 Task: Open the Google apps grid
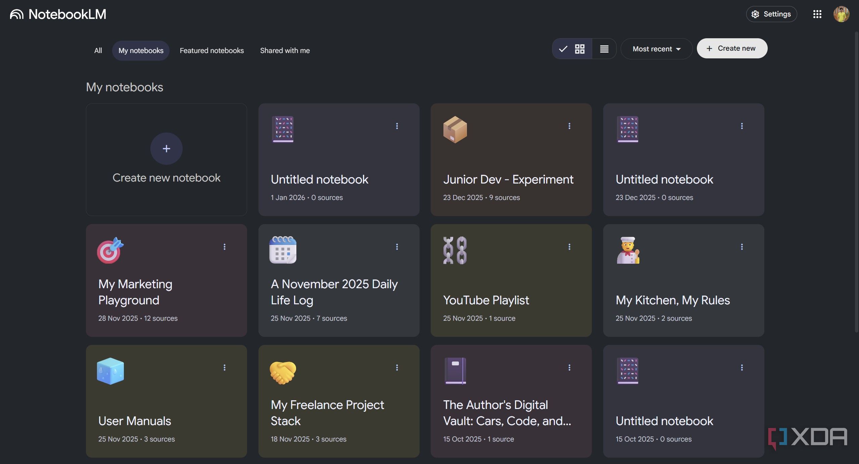click(x=817, y=14)
